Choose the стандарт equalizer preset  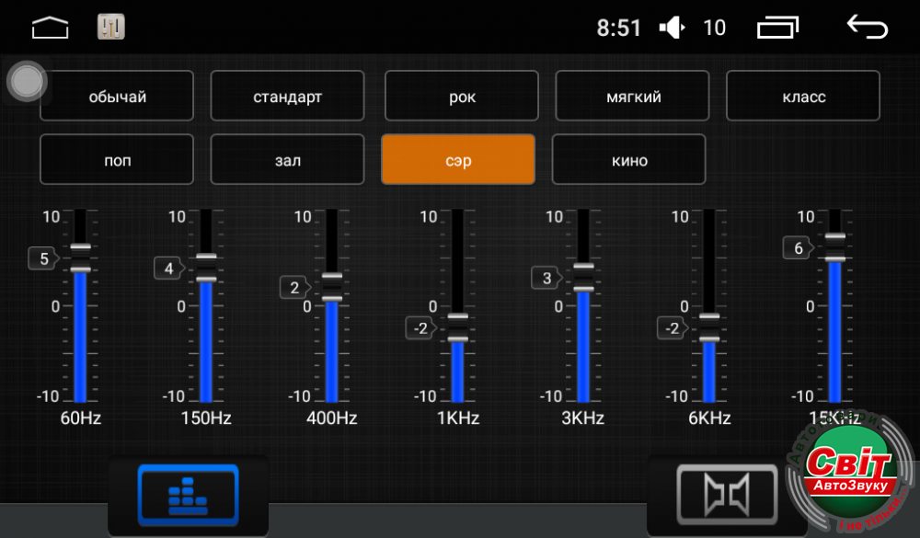287,97
